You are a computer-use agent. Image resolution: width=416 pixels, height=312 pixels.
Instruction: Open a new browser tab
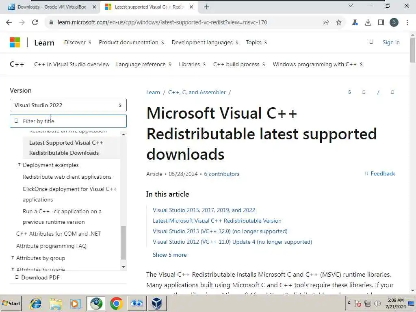tap(207, 7)
